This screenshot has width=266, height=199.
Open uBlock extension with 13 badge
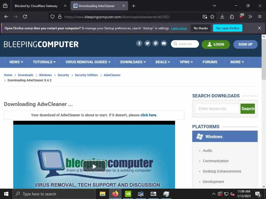[x=241, y=16]
